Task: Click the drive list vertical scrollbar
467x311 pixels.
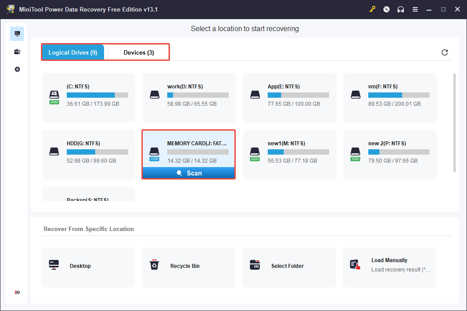Action: (455, 123)
